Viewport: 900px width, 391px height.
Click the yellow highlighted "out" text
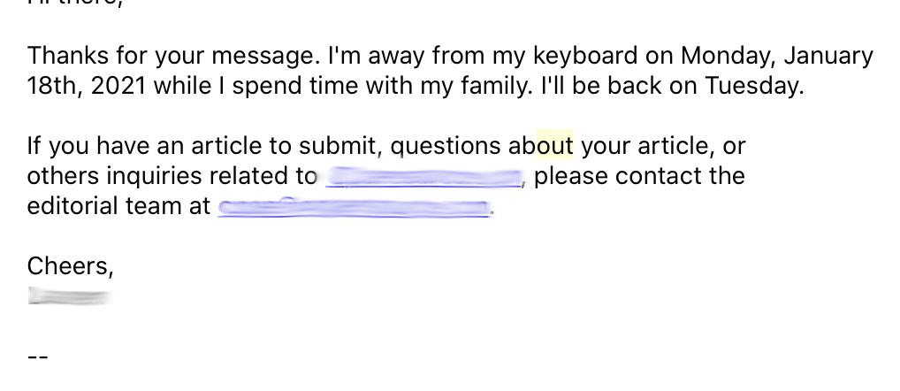coord(555,145)
